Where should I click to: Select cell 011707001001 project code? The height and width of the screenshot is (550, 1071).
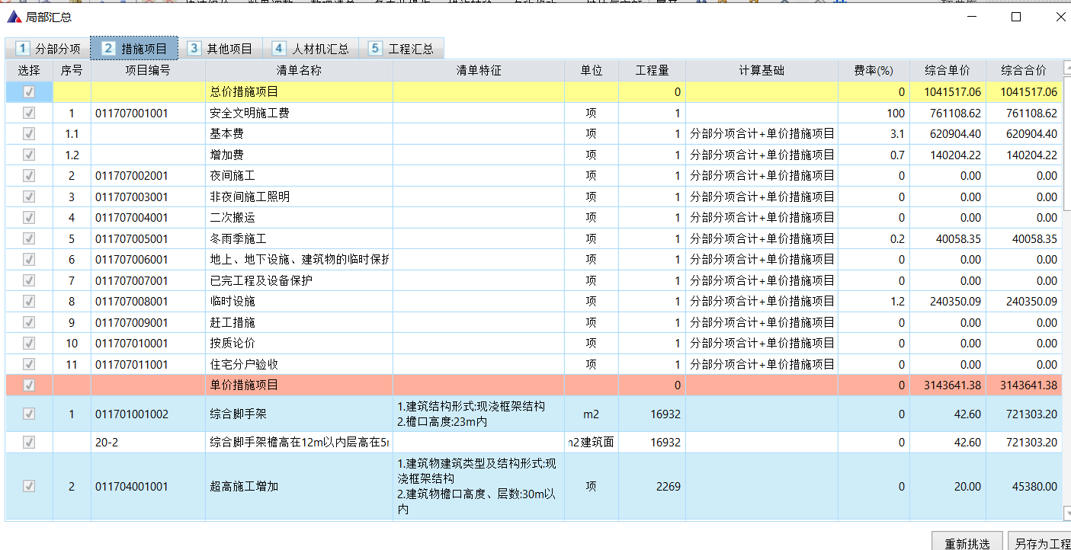(x=148, y=113)
